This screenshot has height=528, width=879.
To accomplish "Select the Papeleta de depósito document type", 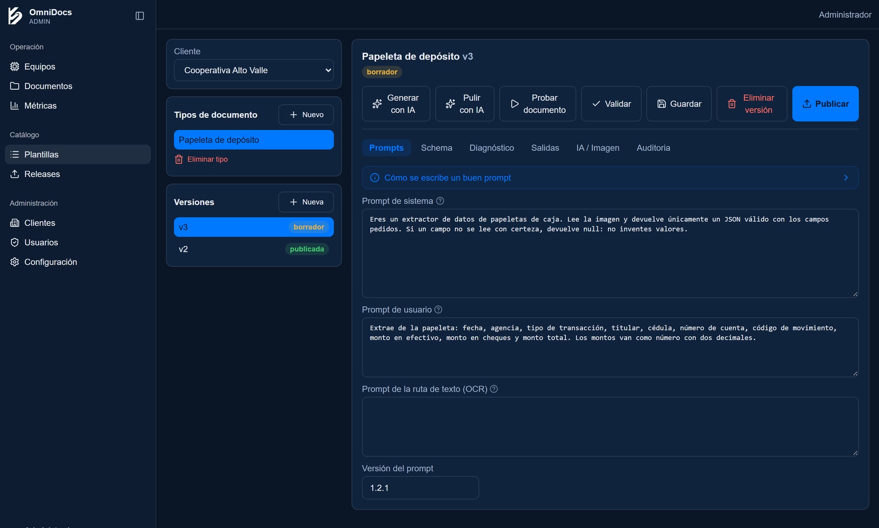I will tap(254, 140).
